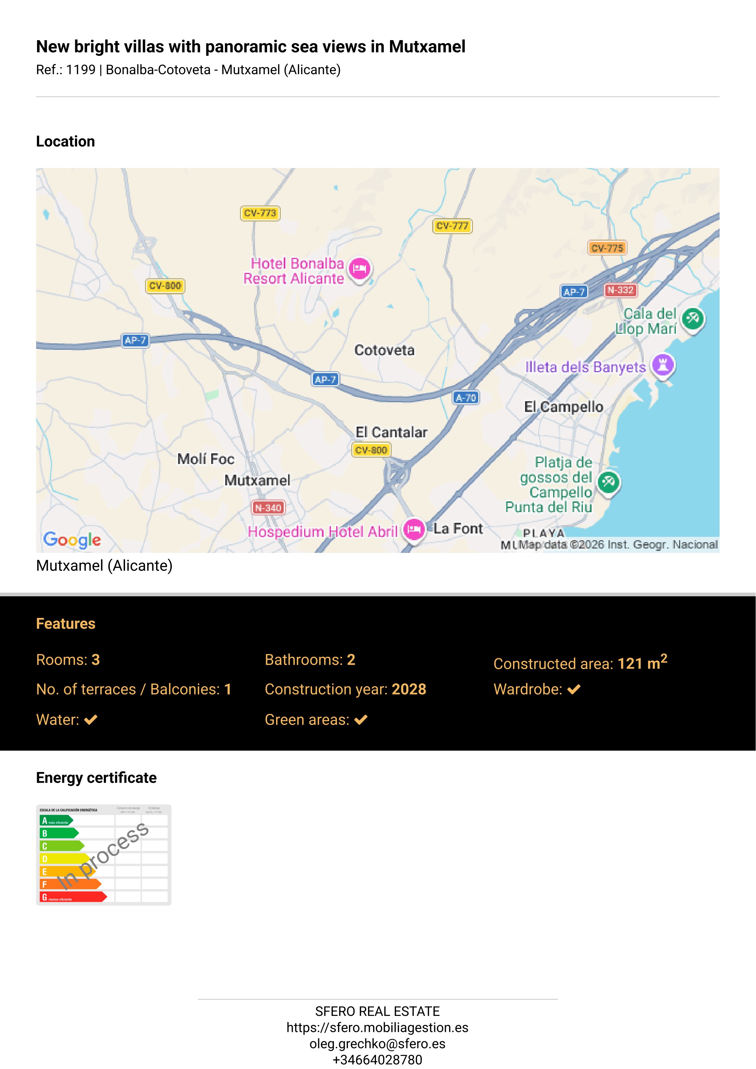Click the Rooms: 3 feature
The image size is (756, 1069).
click(x=68, y=660)
